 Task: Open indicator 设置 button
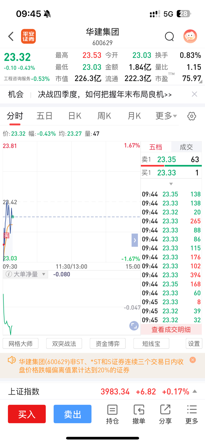pos(194,343)
